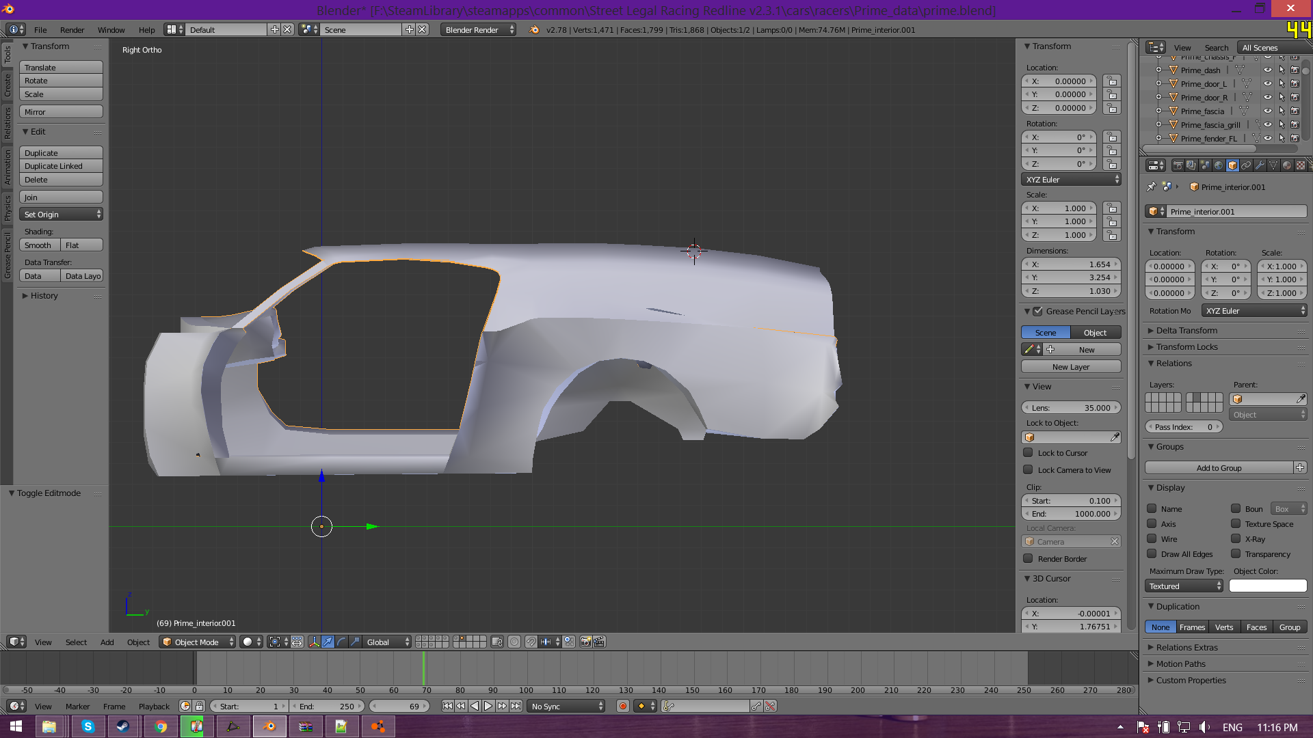The height and width of the screenshot is (738, 1313).
Task: Click the OpenGL render image camera icon
Action: (586, 642)
